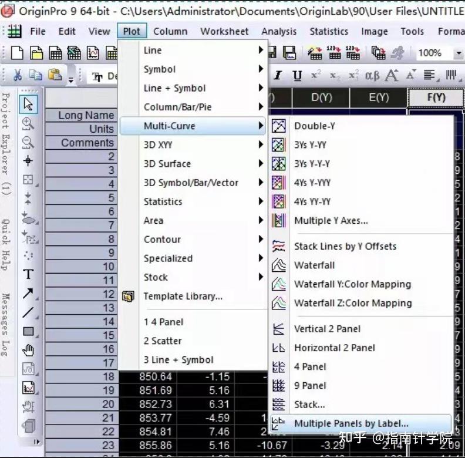The image size is (465, 458).
Task: Select the Text tool
Action: [x=28, y=274]
